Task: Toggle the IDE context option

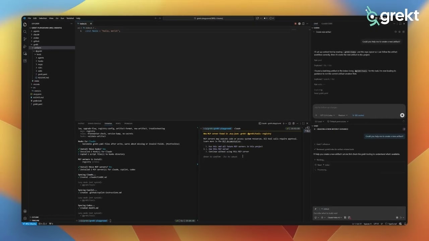Action: (x=358, y=115)
